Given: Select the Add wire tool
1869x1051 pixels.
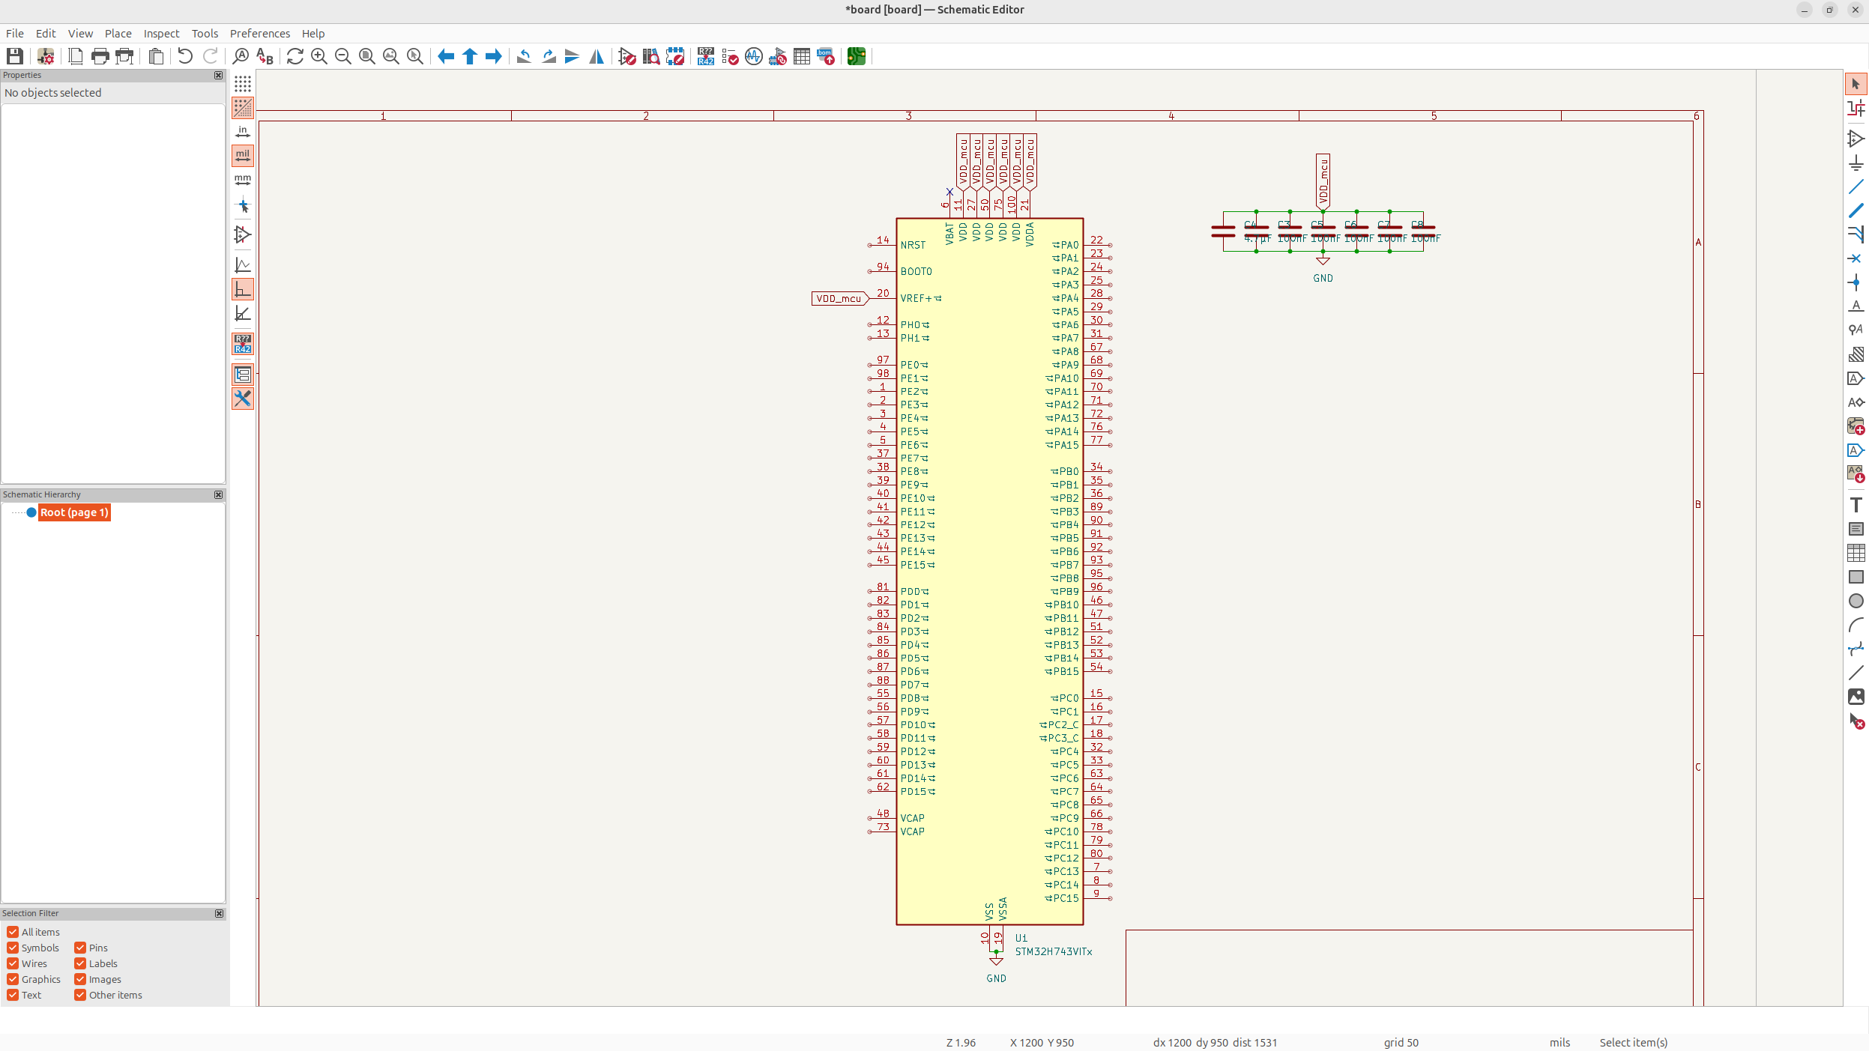Looking at the screenshot, I should pyautogui.click(x=1856, y=187).
